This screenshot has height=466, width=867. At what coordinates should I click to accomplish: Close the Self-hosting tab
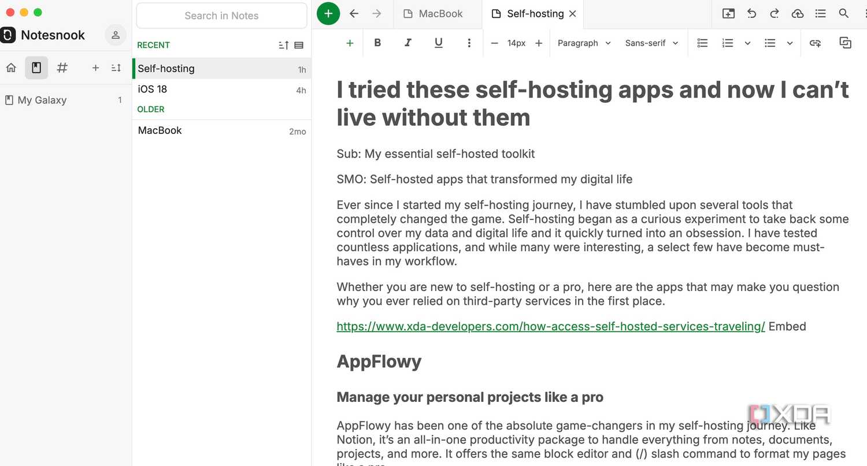(x=573, y=14)
